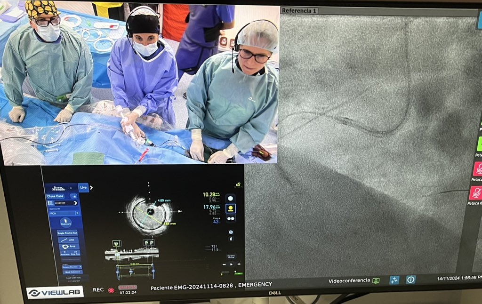The width and height of the screenshot is (482, 304).
Task: Select the dual-circle side-by-side view button
Action: point(231,218)
